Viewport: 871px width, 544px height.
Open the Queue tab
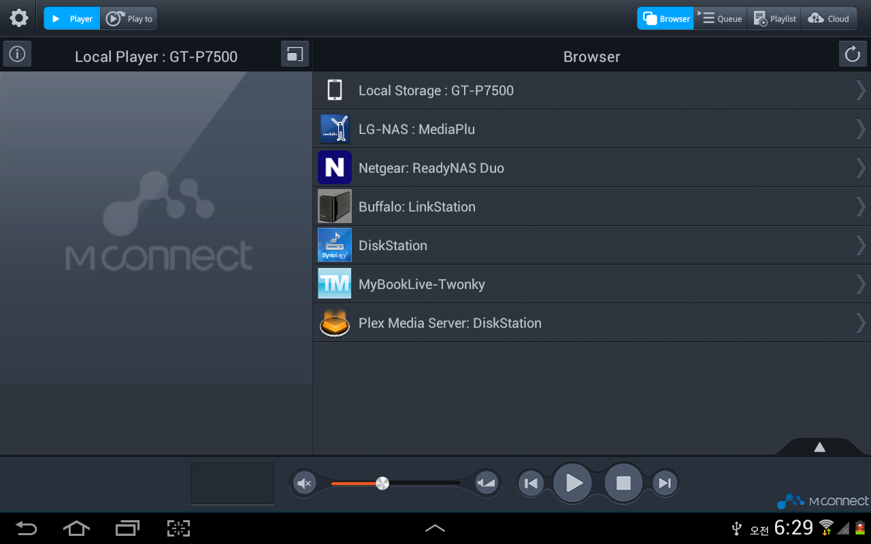(721, 19)
